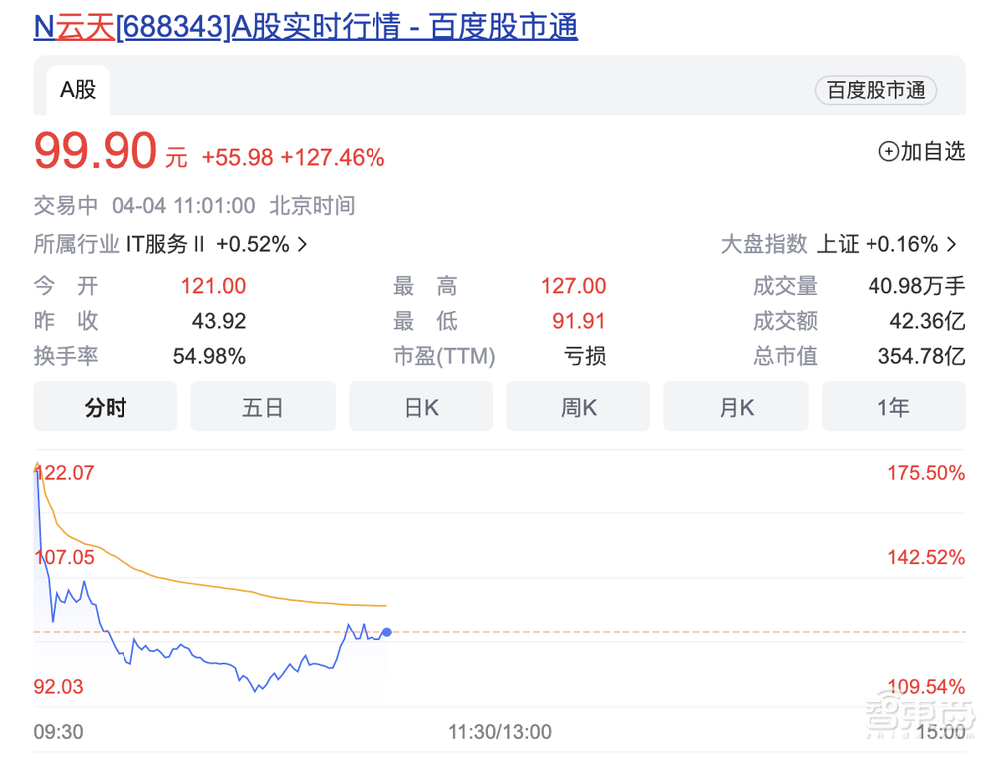Click the 大盘指数 market index entry
The height and width of the screenshot is (758, 996).
click(763, 244)
